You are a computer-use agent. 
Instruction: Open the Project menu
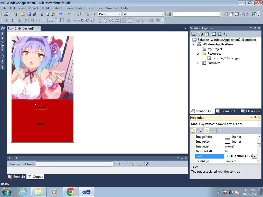point(33,8)
